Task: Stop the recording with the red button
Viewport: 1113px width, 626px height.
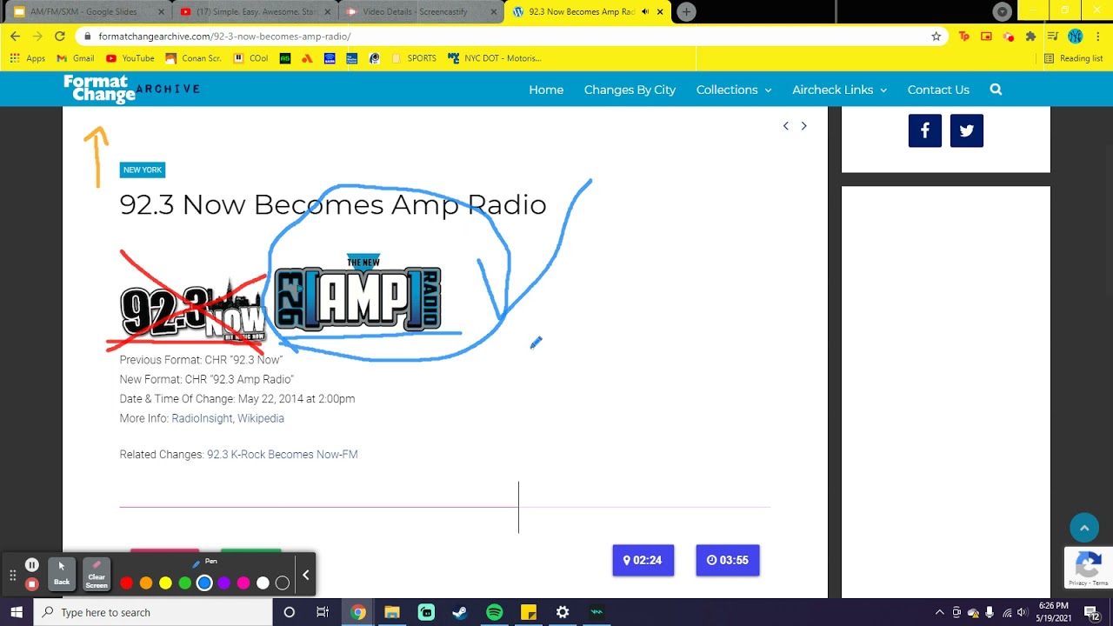Action: [x=32, y=584]
